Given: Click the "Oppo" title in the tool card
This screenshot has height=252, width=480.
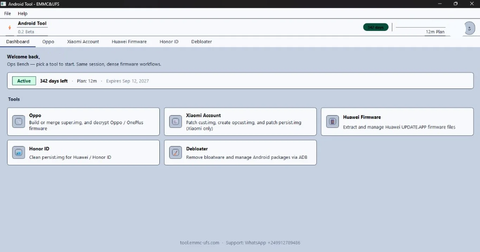Looking at the screenshot, I should point(35,115).
